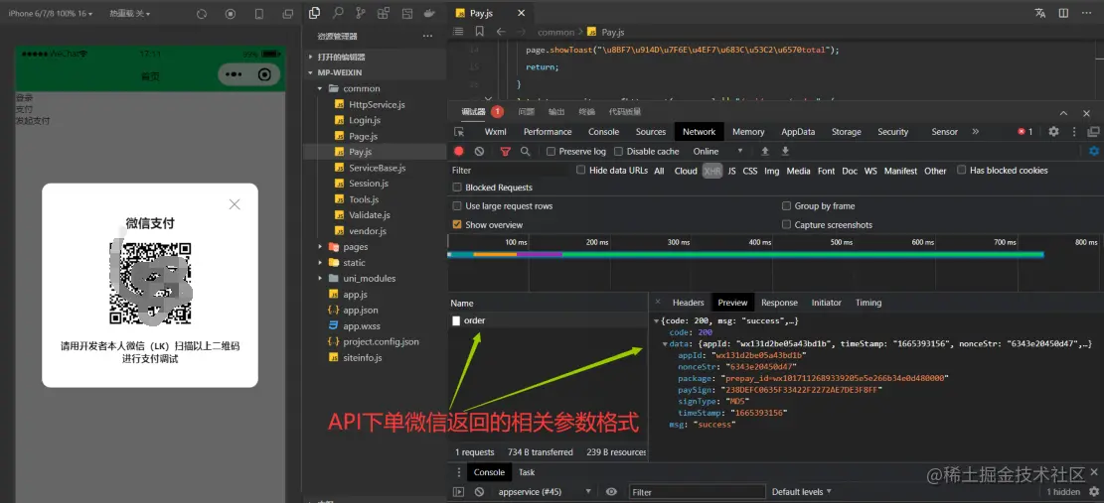Image resolution: width=1104 pixels, height=503 pixels.
Task: Enable the Disable cache checkbox
Action: [x=619, y=151]
